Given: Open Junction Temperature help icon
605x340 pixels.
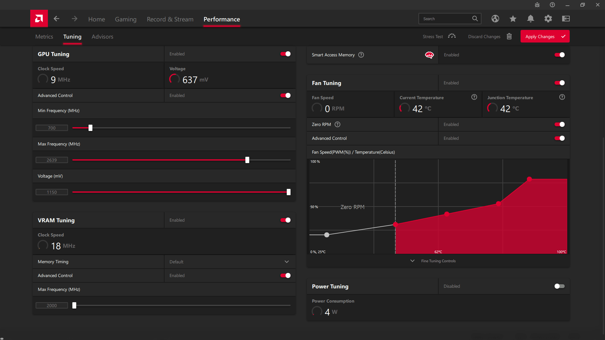Looking at the screenshot, I should 562,97.
